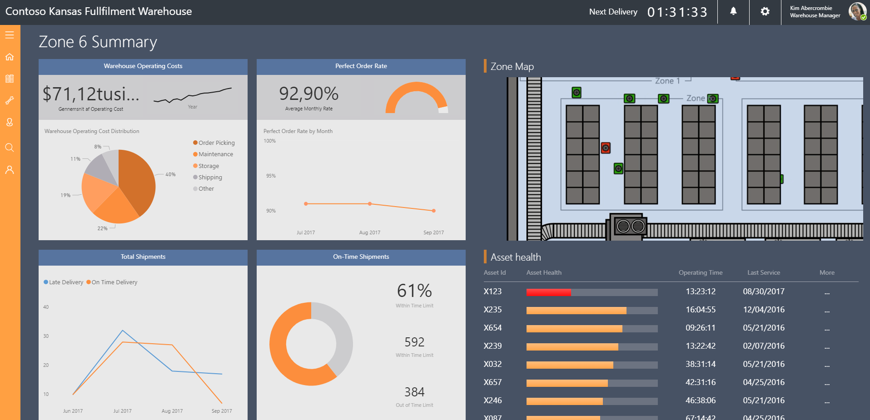
Task: Sort by Asset Health column header
Action: point(544,272)
